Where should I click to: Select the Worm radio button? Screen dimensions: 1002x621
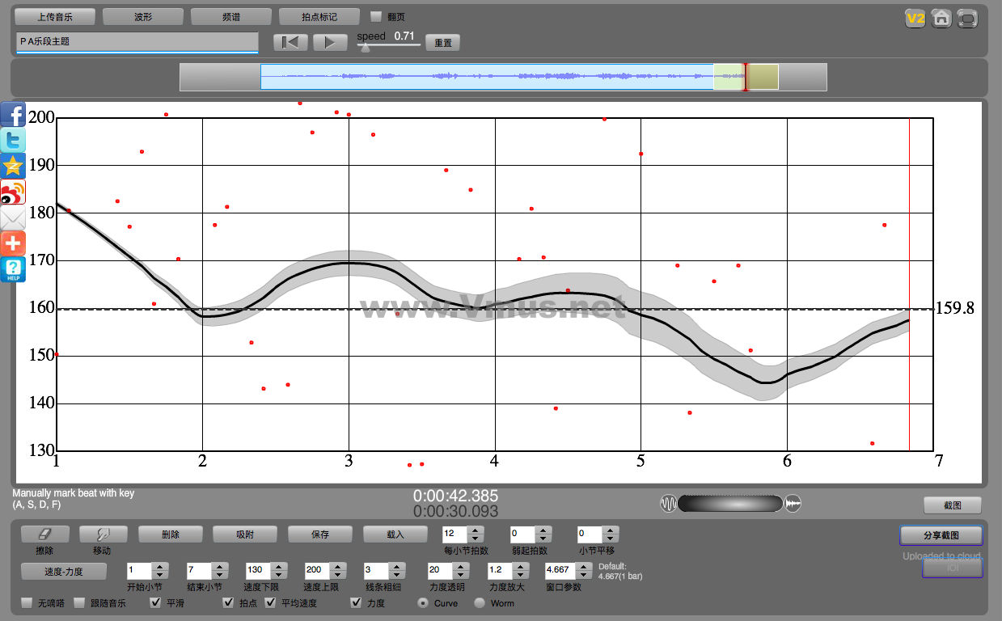480,602
